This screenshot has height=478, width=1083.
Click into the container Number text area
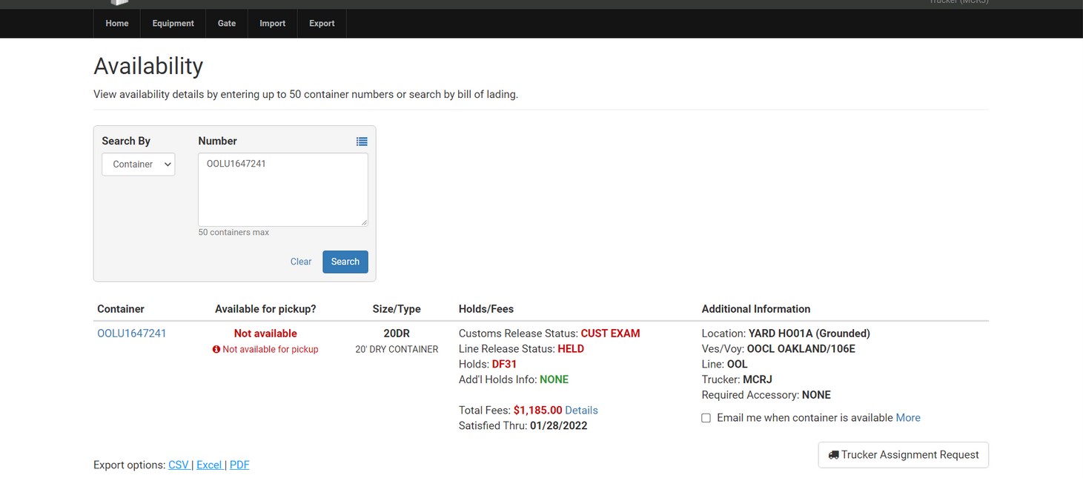282,190
